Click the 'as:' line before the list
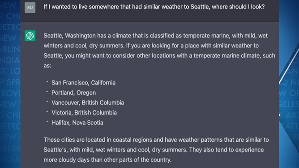Image resolution: width=299 pixels, height=168 pixels. point(47,66)
